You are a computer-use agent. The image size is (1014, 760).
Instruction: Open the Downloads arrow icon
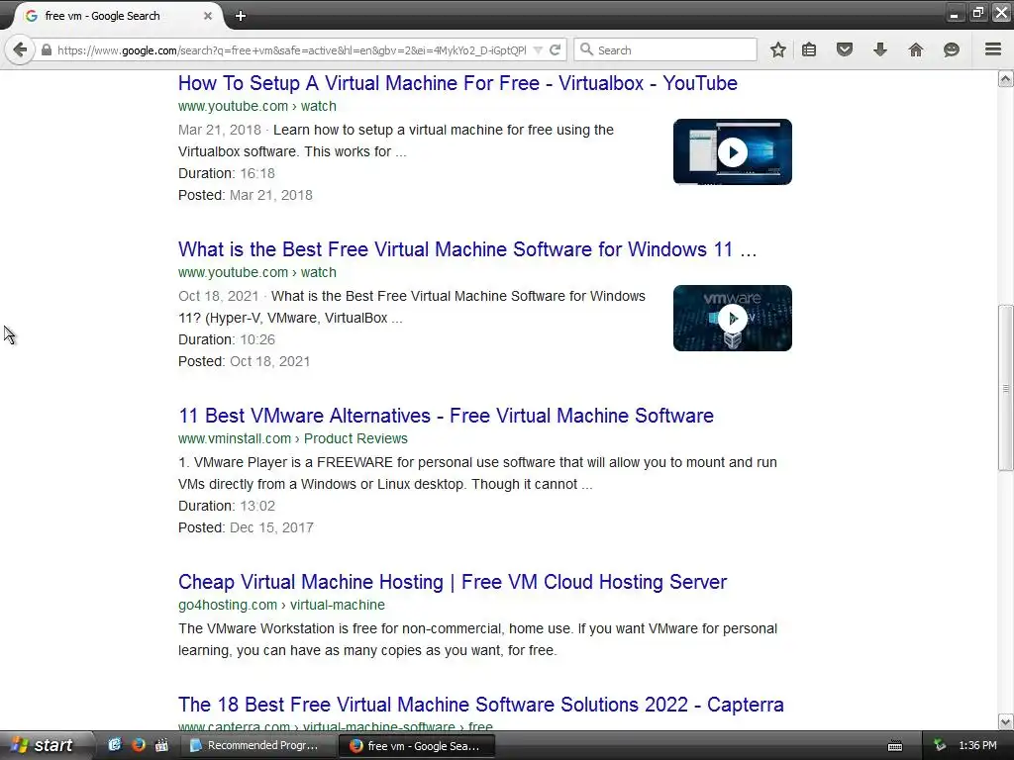[x=880, y=49]
